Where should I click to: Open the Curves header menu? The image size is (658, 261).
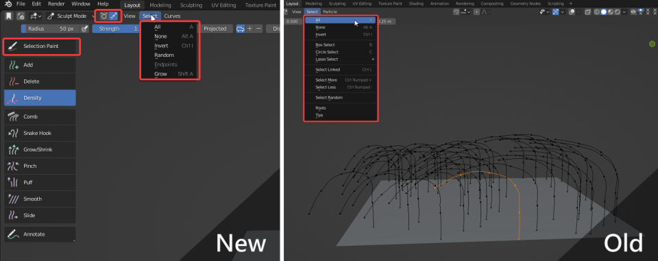click(172, 16)
